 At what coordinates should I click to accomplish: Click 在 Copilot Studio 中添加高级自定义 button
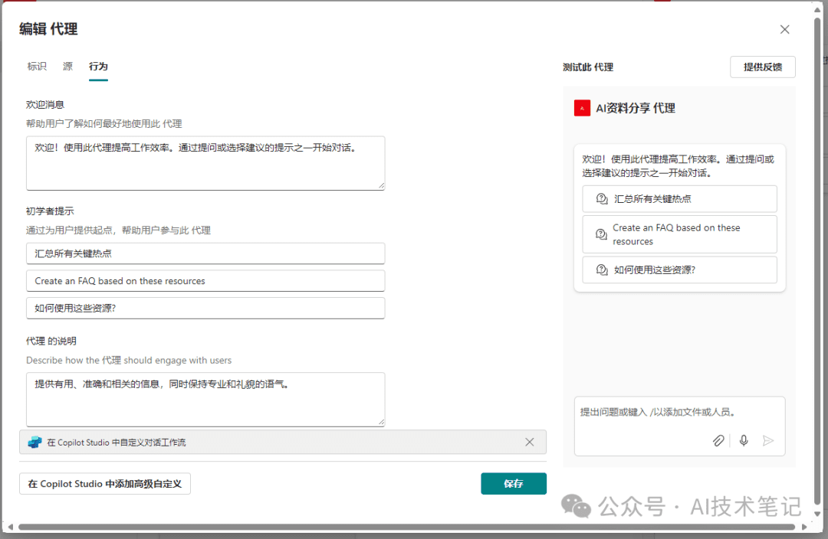(104, 484)
